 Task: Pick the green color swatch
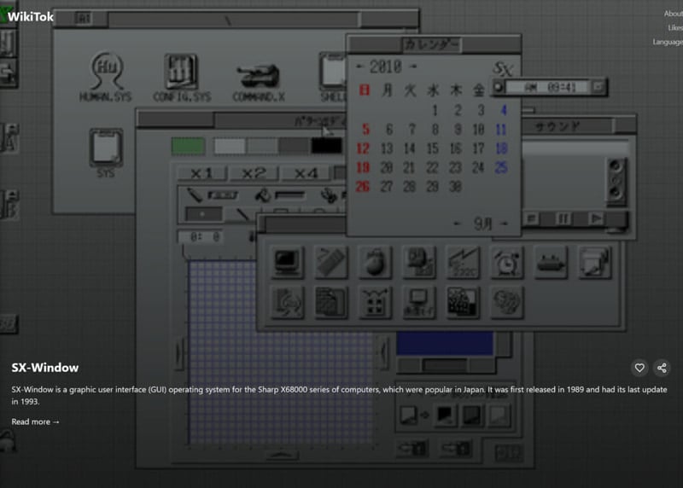pos(188,146)
